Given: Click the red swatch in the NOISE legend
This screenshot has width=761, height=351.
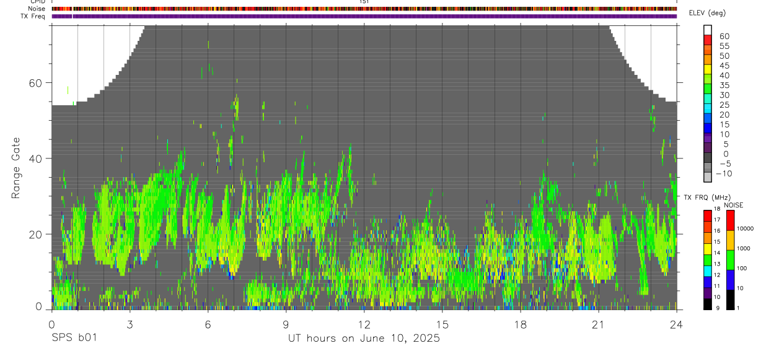Looking at the screenshot, I should (730, 220).
